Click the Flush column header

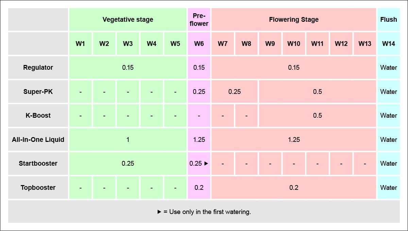pyautogui.click(x=388, y=19)
